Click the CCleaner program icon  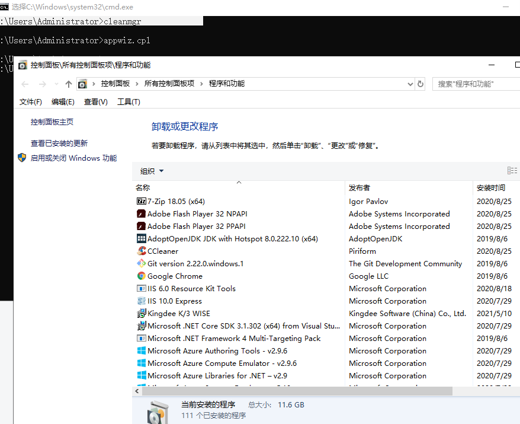pyautogui.click(x=142, y=251)
